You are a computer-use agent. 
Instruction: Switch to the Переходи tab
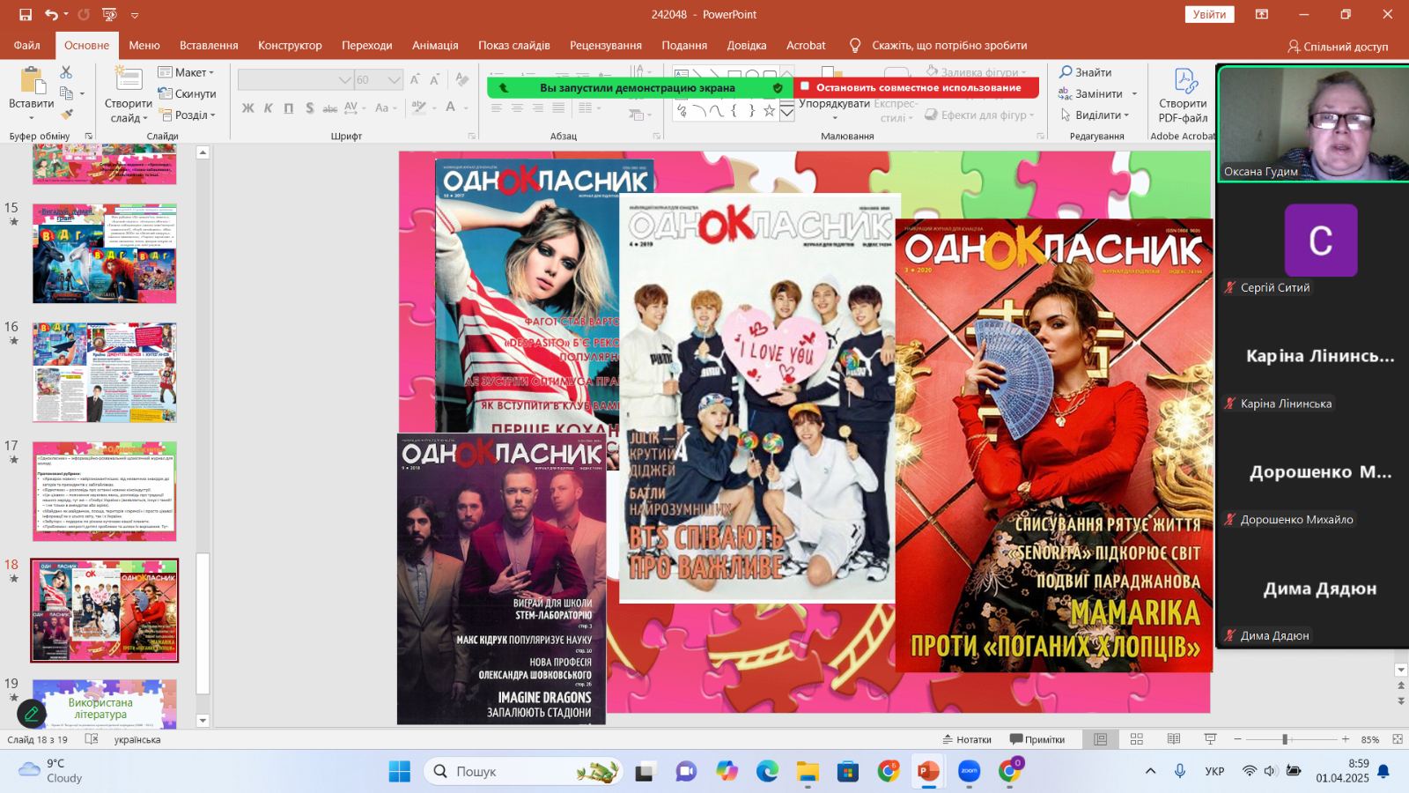367,45
